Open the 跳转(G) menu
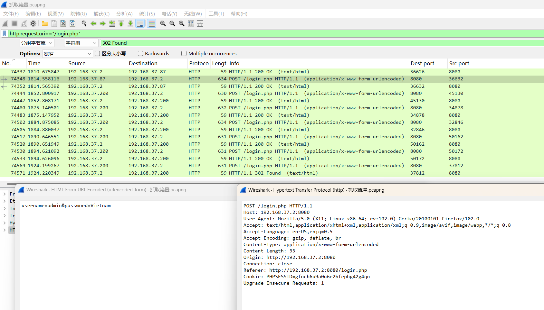The height and width of the screenshot is (310, 544). tap(79, 14)
